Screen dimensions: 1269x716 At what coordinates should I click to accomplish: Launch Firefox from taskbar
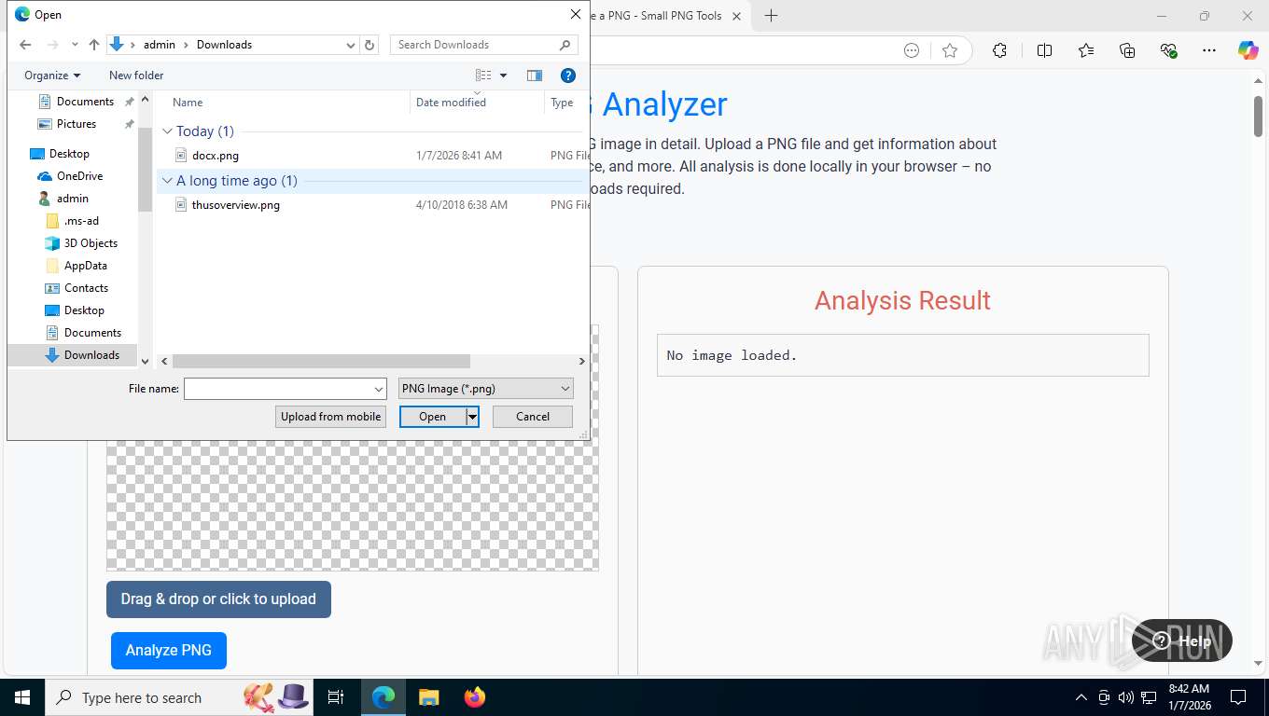[475, 697]
